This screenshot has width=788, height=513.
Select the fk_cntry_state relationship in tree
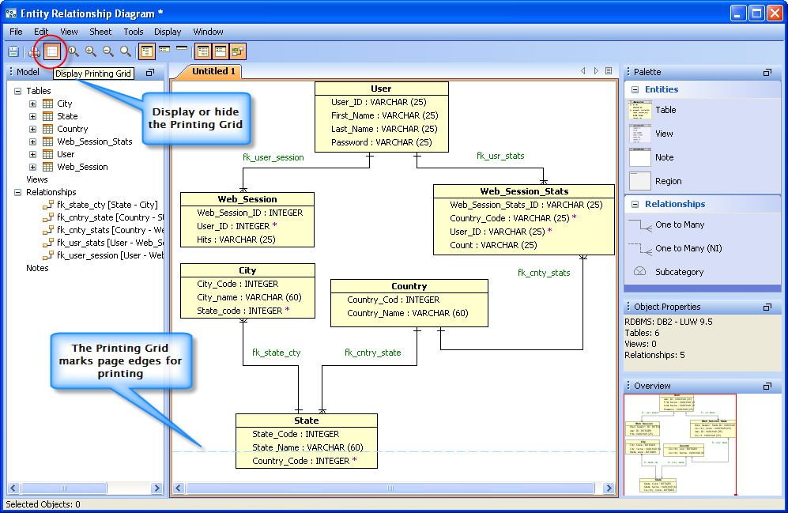[x=110, y=217]
